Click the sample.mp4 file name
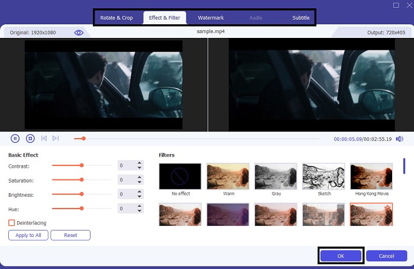This screenshot has height=269, width=414. click(211, 31)
